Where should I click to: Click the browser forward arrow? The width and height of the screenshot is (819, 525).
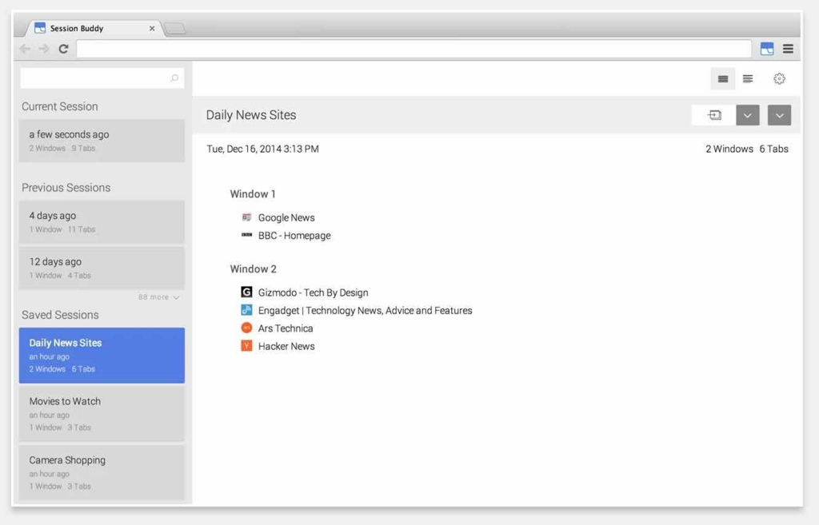point(44,49)
